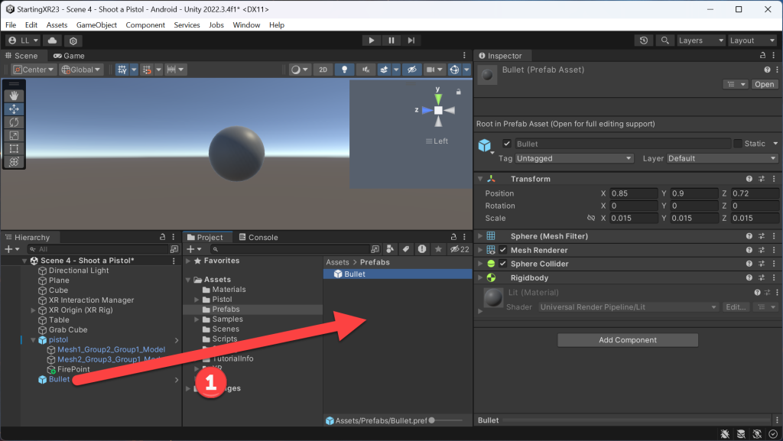Screen dimensions: 783x441
Task: Select the Rect tool
Action: point(14,149)
